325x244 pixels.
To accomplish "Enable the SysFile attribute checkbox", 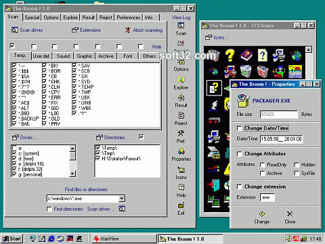I will coord(297,174).
